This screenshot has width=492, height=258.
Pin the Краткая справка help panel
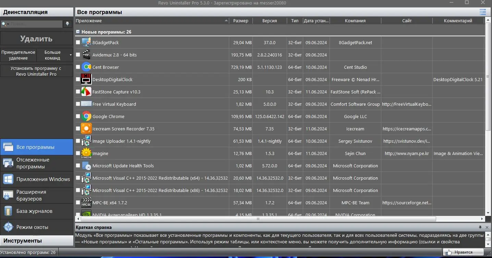(480, 227)
